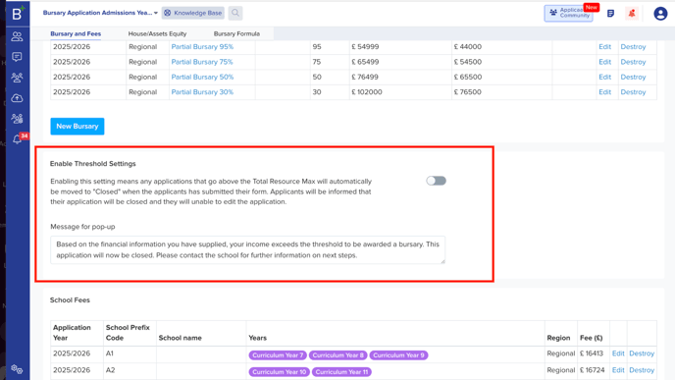Edit the Partial Bursary 95% row
The width and height of the screenshot is (675, 380).
604,46
